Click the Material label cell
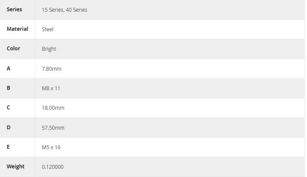The height and width of the screenshot is (177, 307). click(x=17, y=29)
